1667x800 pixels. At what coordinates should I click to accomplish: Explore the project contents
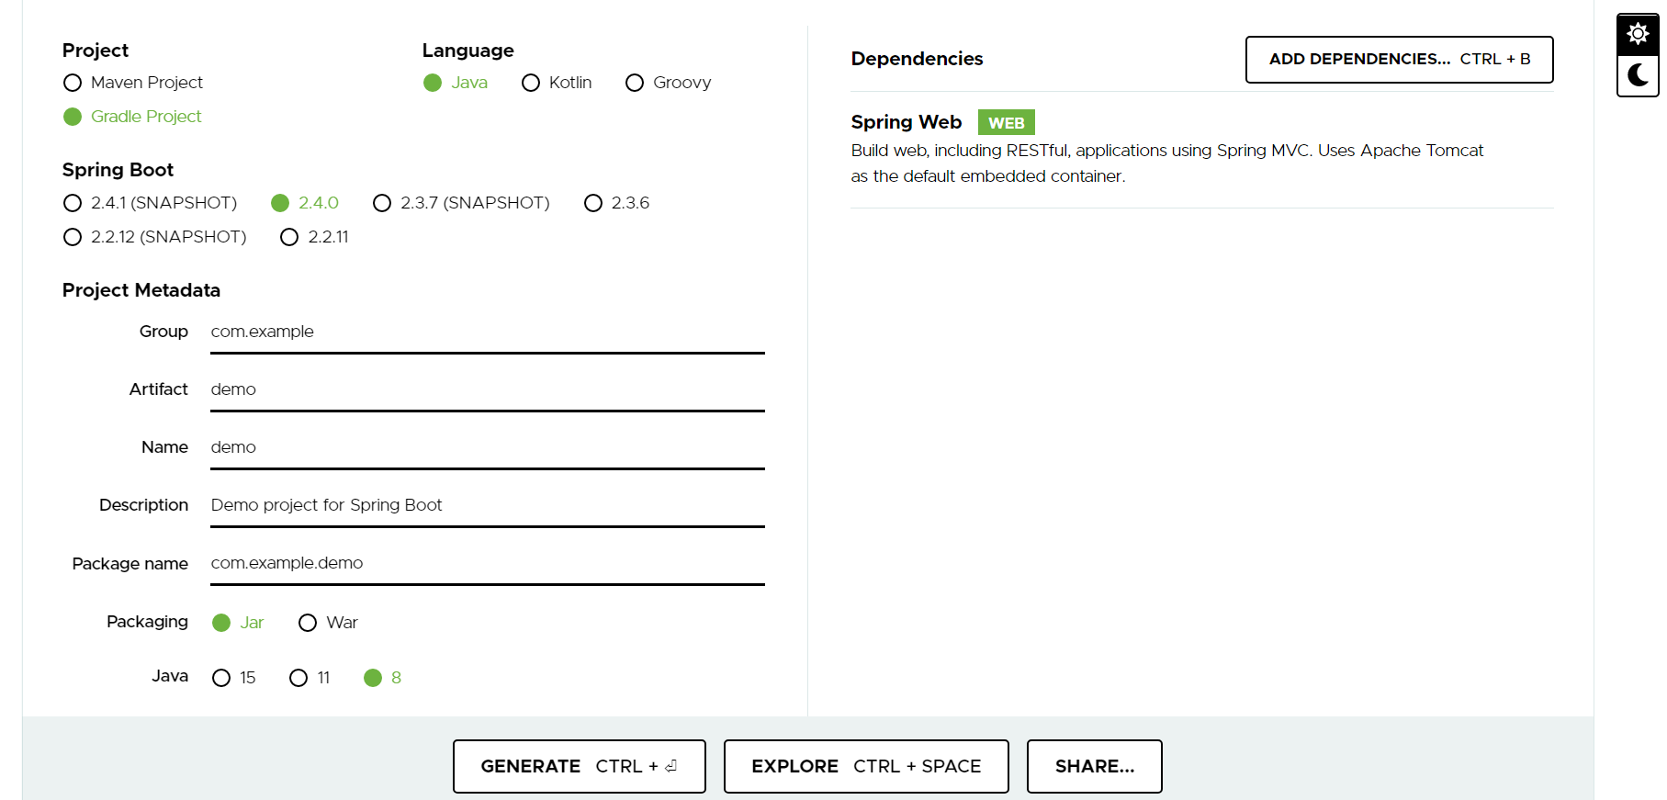866,766
